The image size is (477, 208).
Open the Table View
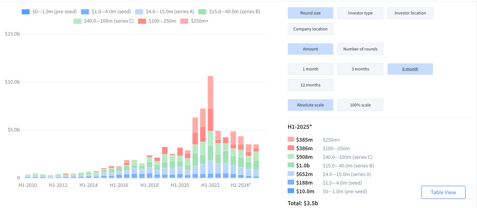[443, 192]
